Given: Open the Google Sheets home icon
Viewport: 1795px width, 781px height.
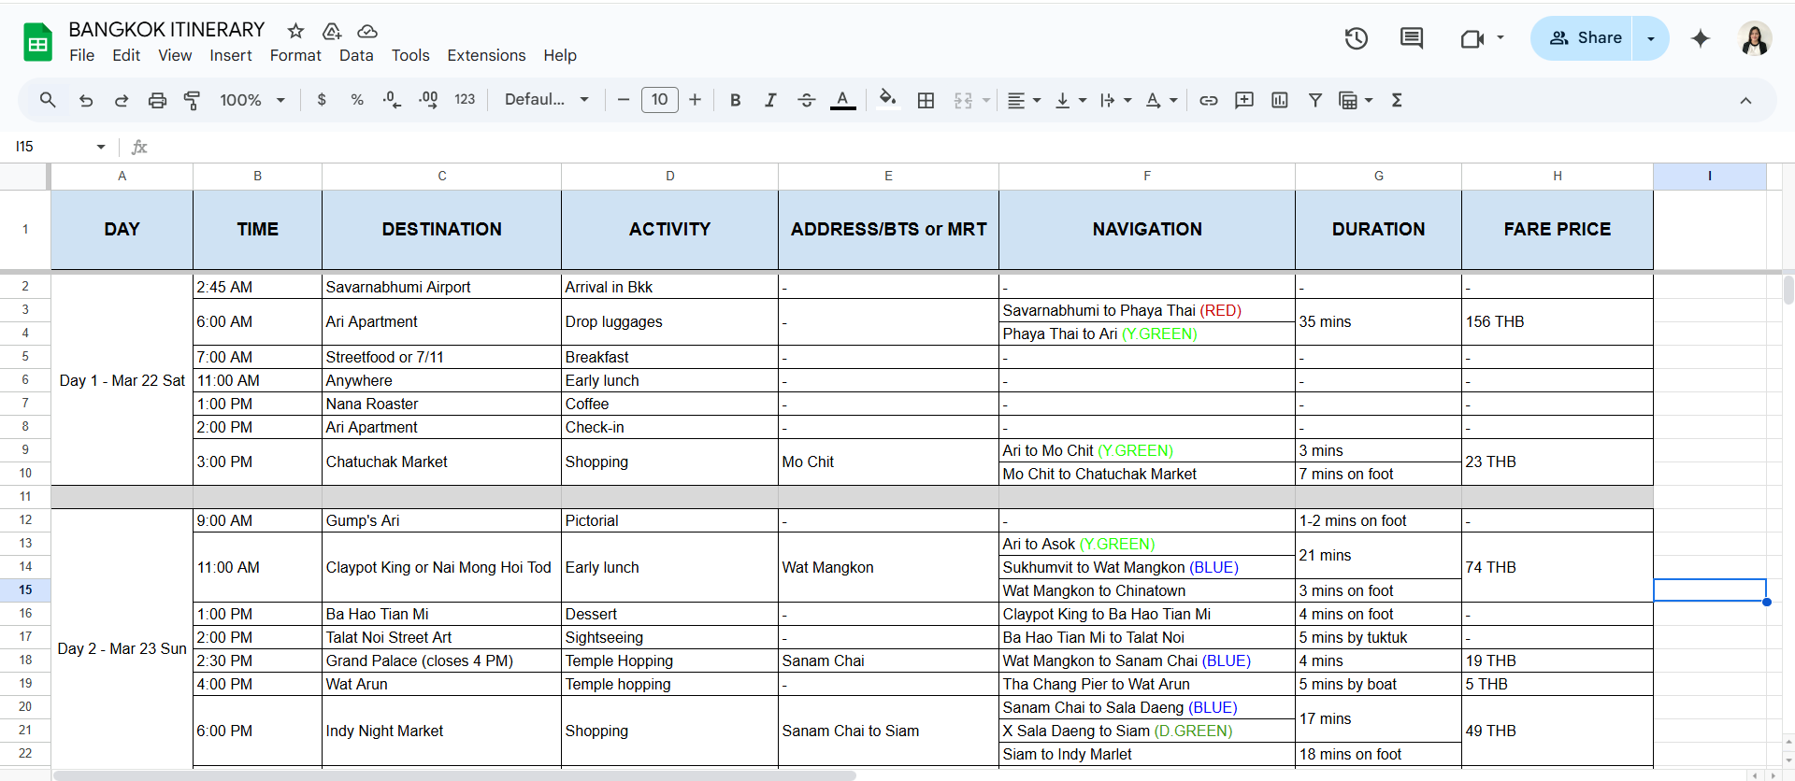Looking at the screenshot, I should click(37, 42).
